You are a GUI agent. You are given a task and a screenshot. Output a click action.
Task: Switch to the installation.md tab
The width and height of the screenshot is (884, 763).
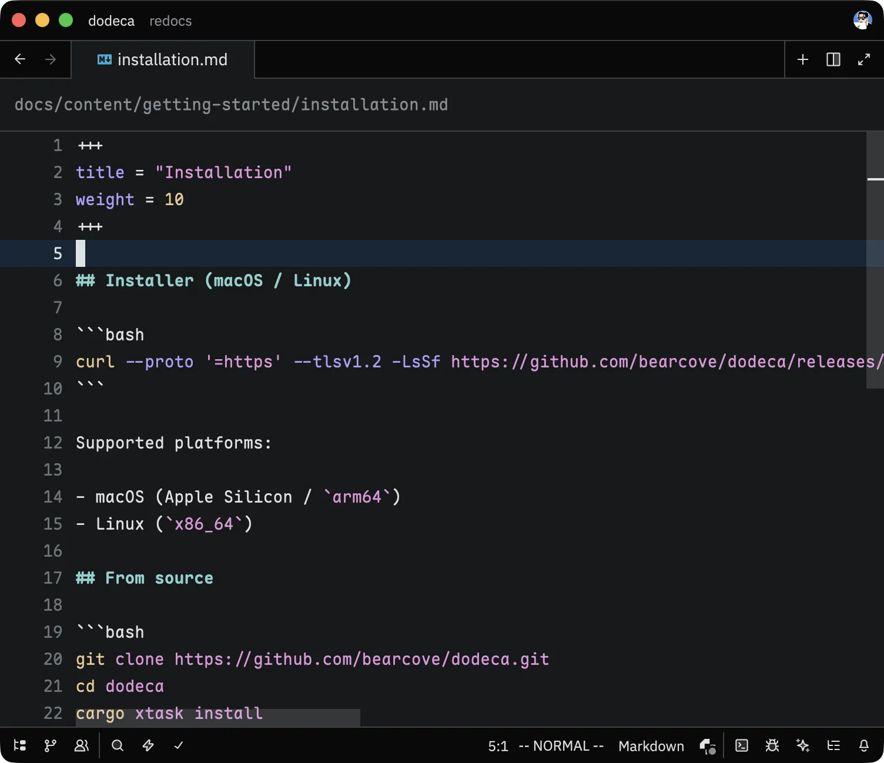[x=163, y=59]
